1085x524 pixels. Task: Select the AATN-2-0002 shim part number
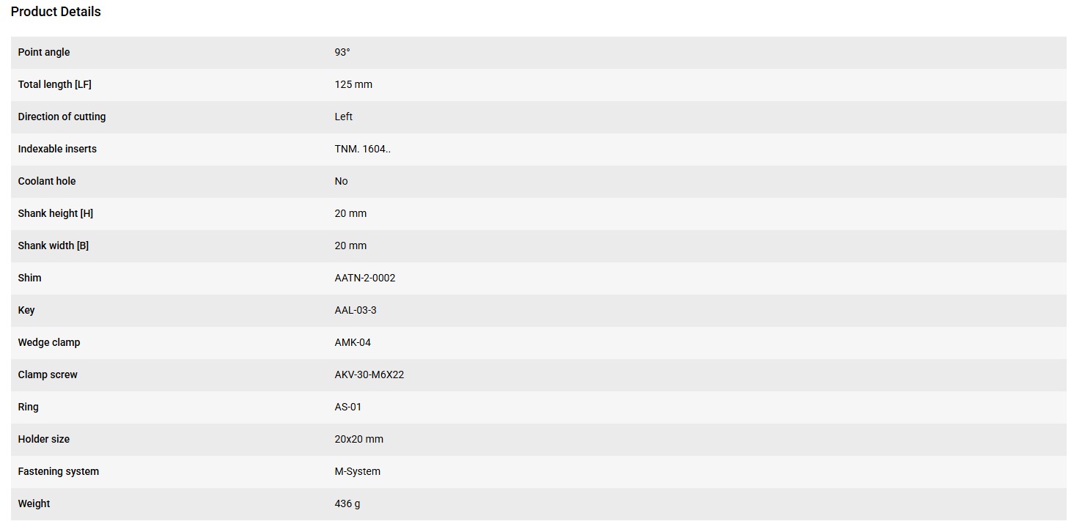tap(365, 278)
